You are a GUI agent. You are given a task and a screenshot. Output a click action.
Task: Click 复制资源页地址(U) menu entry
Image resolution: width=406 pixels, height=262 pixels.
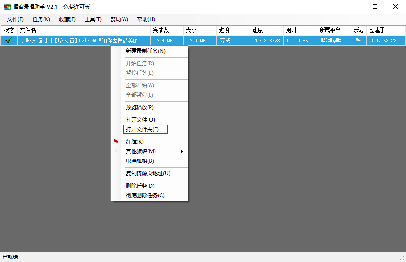[148, 173]
